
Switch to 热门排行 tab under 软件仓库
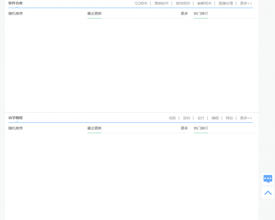(x=201, y=14)
